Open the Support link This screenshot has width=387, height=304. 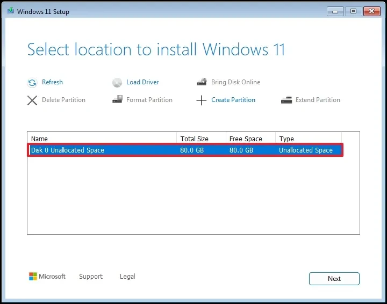90,277
